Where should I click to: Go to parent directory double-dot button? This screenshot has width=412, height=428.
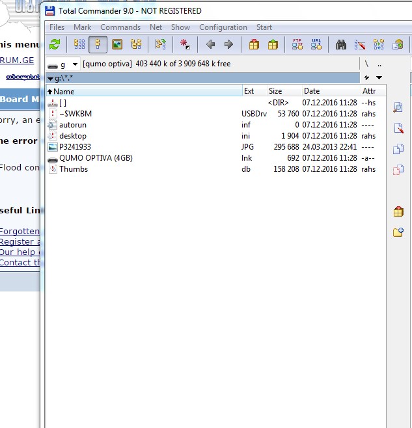pyautogui.click(x=379, y=64)
